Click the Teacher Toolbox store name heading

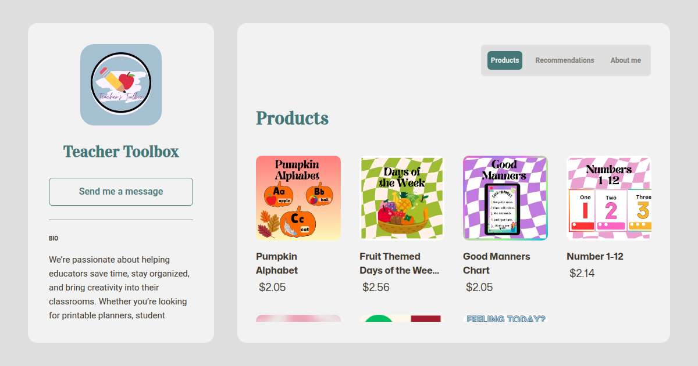[121, 152]
